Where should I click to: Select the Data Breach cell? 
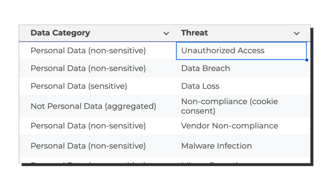coord(205,68)
